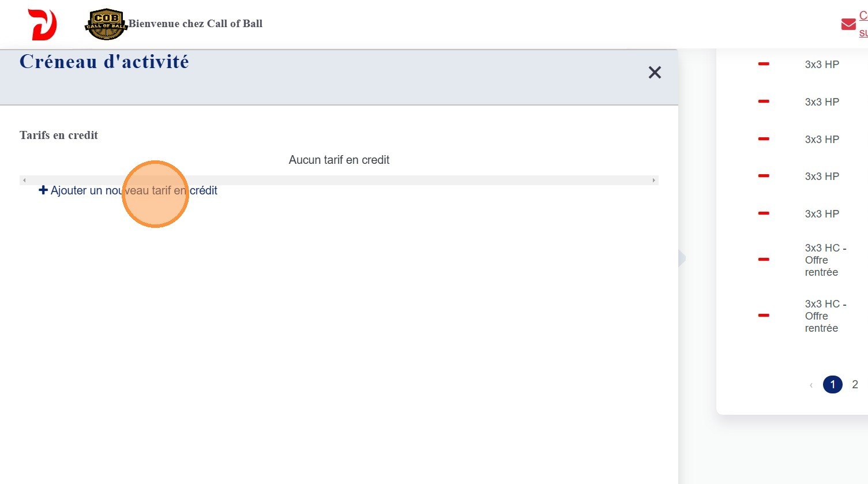Select page 1 in pagination
Image resolution: width=868 pixels, height=484 pixels.
[832, 384]
